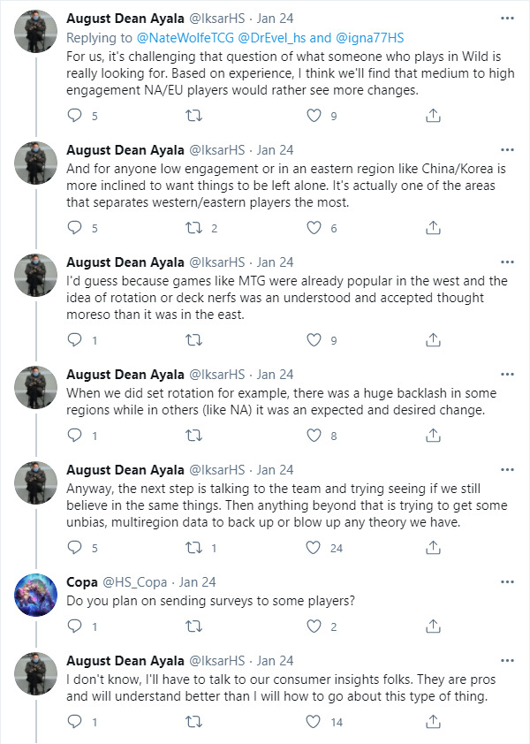530x744 pixels.
Task: Open the @DrEvel_hs mention link
Action: click(x=271, y=38)
